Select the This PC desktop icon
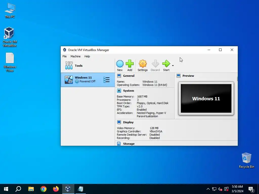 [10, 11]
